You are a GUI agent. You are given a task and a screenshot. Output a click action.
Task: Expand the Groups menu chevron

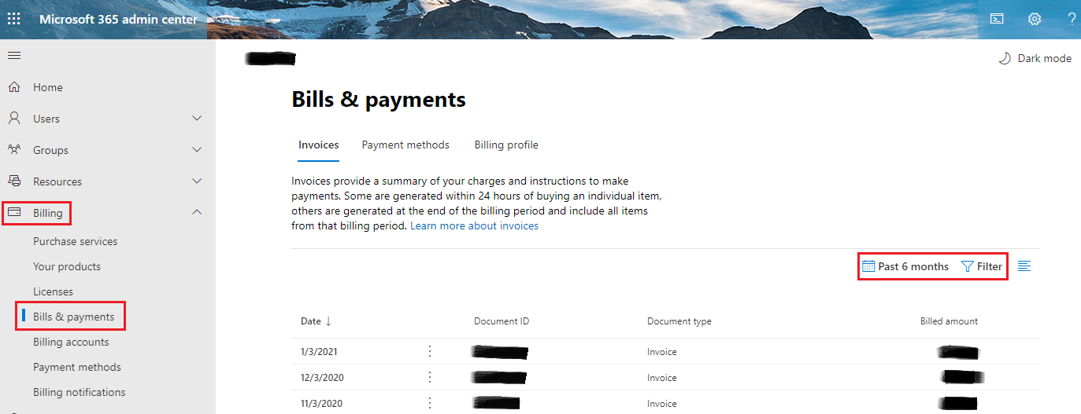pos(197,150)
